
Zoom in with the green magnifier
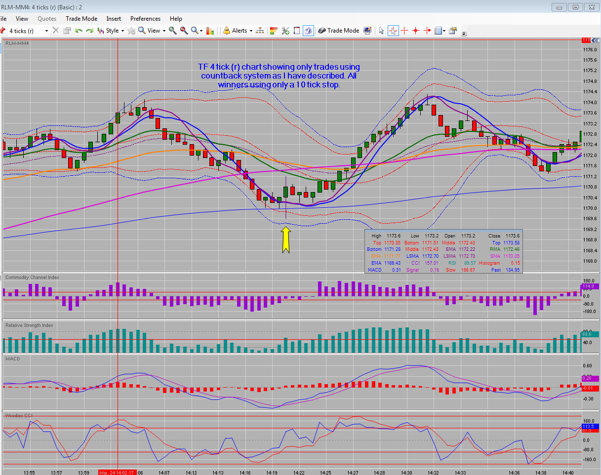pos(173,31)
